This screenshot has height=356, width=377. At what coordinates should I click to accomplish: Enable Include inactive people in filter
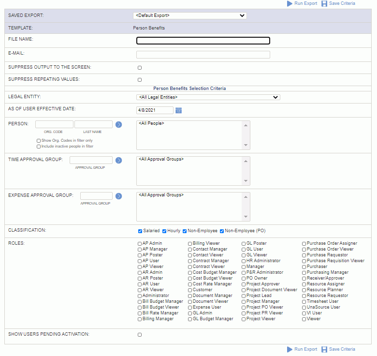39,147
